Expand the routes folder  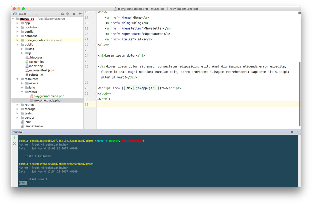[x=18, y=105]
